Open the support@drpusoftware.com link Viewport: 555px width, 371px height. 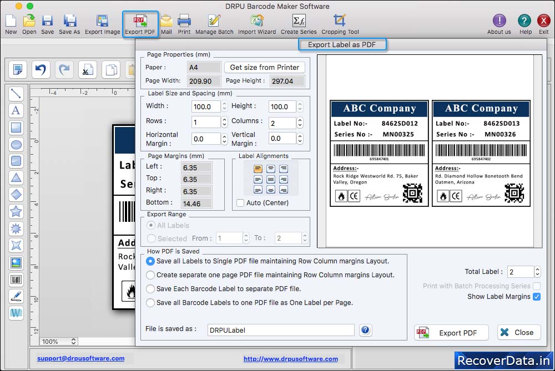(x=80, y=358)
